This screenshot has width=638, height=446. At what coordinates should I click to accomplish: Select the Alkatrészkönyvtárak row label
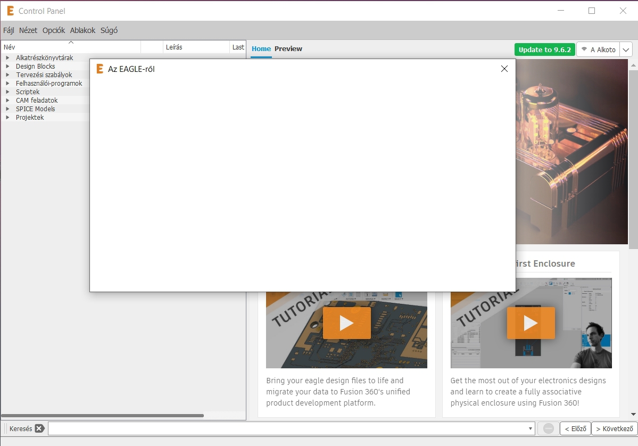tap(44, 58)
